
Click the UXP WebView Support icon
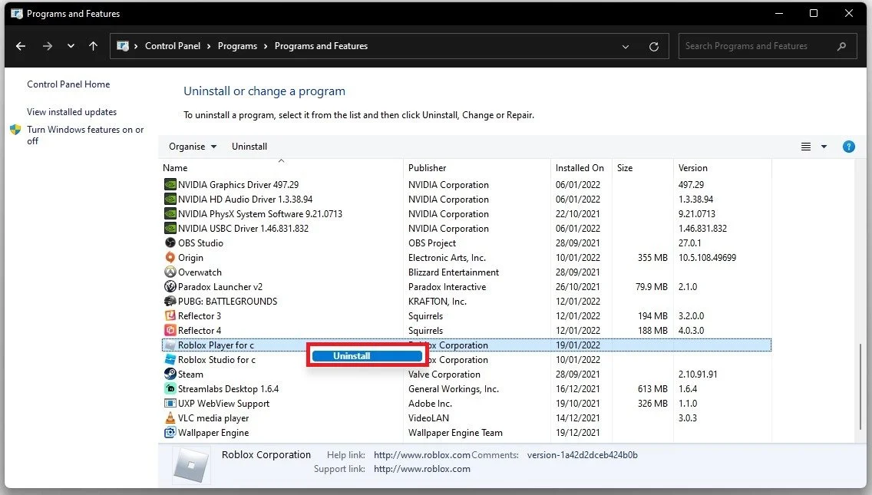pyautogui.click(x=170, y=403)
